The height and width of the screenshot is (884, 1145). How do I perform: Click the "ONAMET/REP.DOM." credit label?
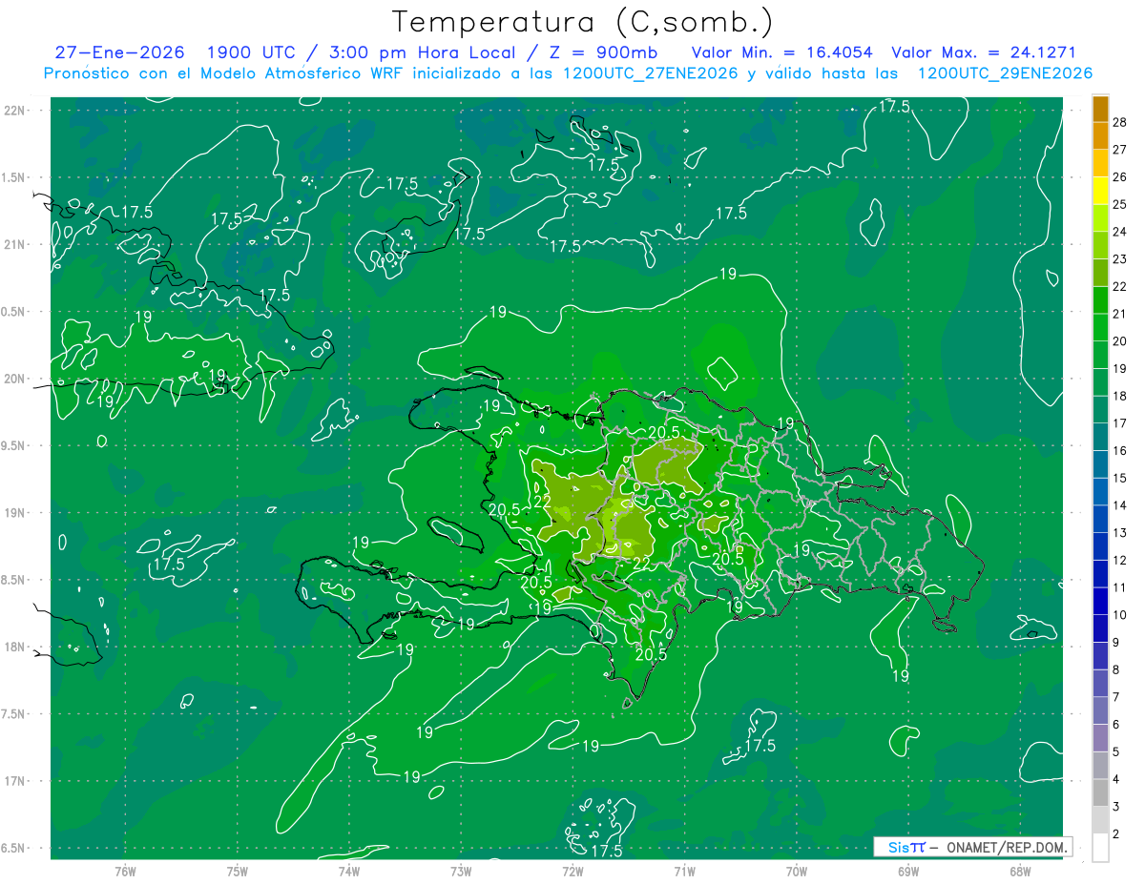click(1009, 847)
